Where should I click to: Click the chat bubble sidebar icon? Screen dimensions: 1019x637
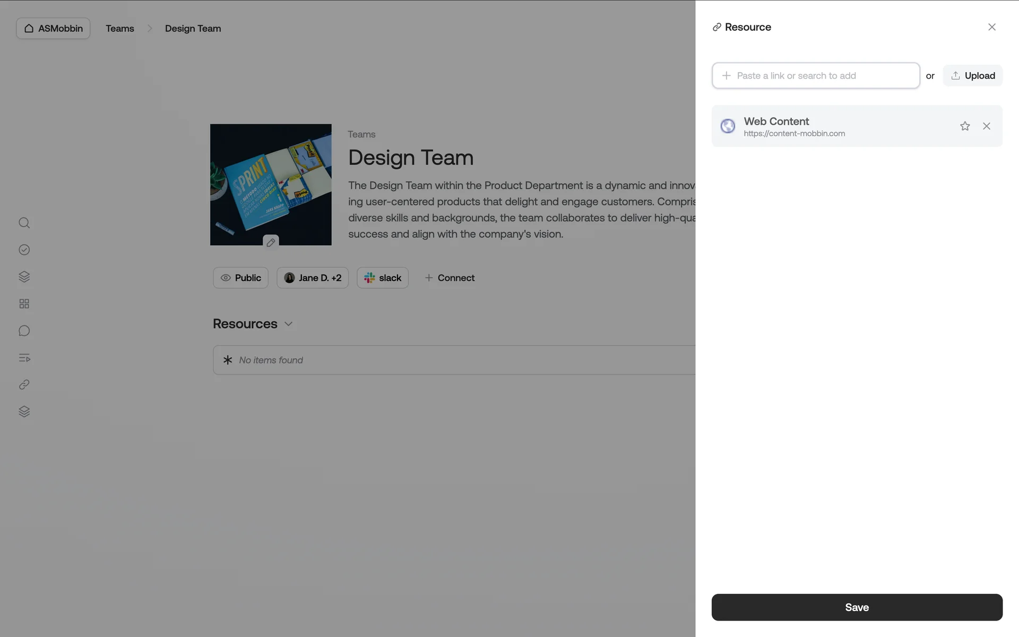[24, 331]
